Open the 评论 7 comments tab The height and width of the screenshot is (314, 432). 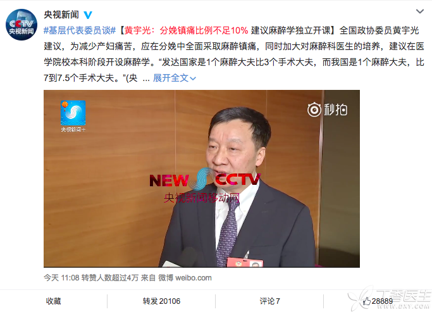click(x=269, y=301)
